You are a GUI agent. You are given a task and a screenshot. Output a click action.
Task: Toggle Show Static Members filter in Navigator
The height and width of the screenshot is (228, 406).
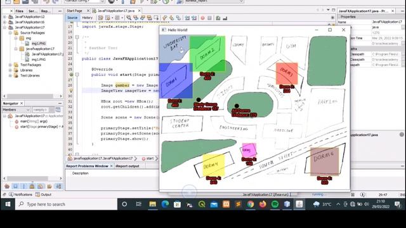24,186
